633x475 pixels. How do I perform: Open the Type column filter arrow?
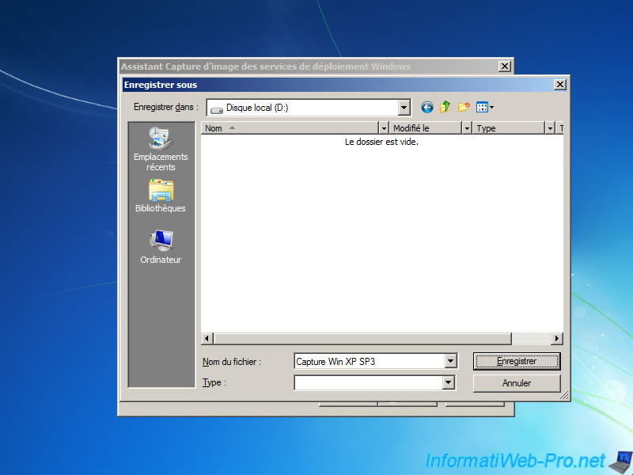551,127
